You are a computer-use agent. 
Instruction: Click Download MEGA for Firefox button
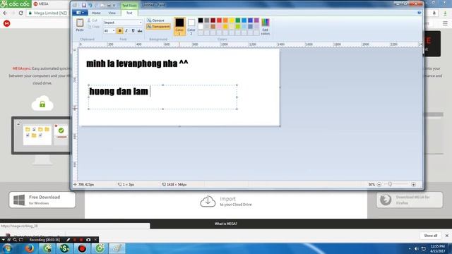coord(410,200)
